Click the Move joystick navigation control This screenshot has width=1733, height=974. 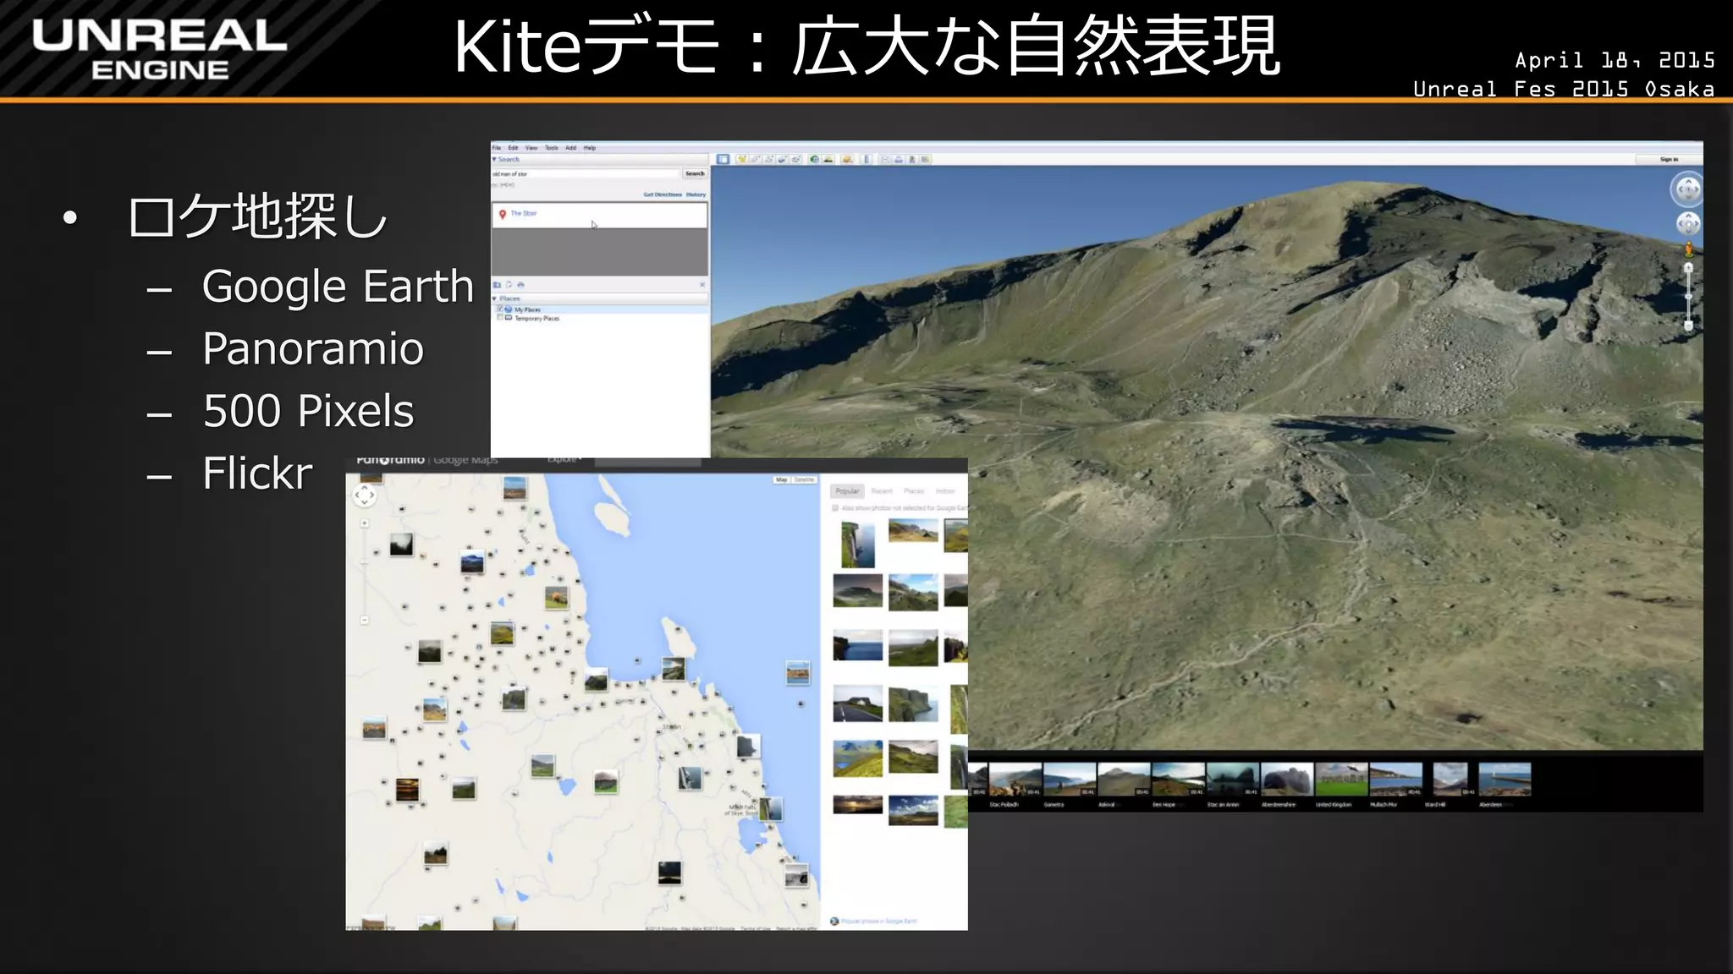tap(1687, 224)
